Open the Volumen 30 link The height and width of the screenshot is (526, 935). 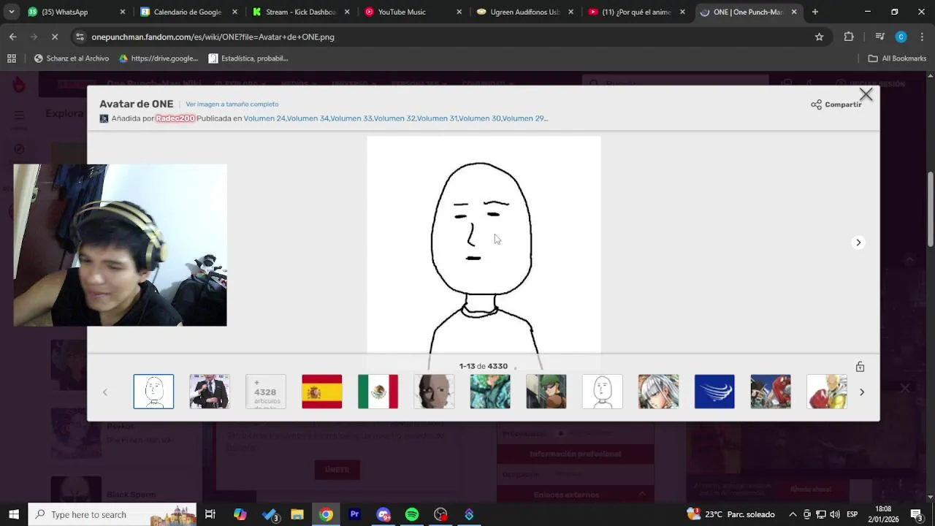tap(480, 118)
